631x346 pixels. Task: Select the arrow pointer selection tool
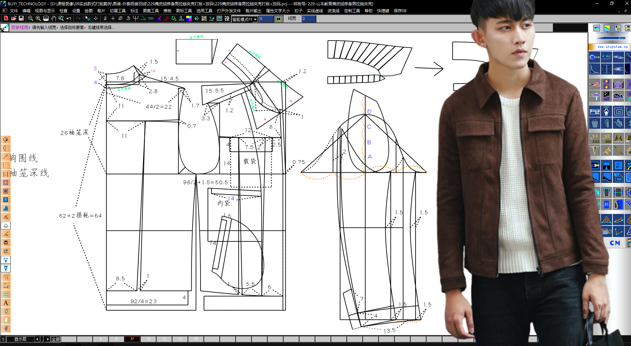[88, 18]
